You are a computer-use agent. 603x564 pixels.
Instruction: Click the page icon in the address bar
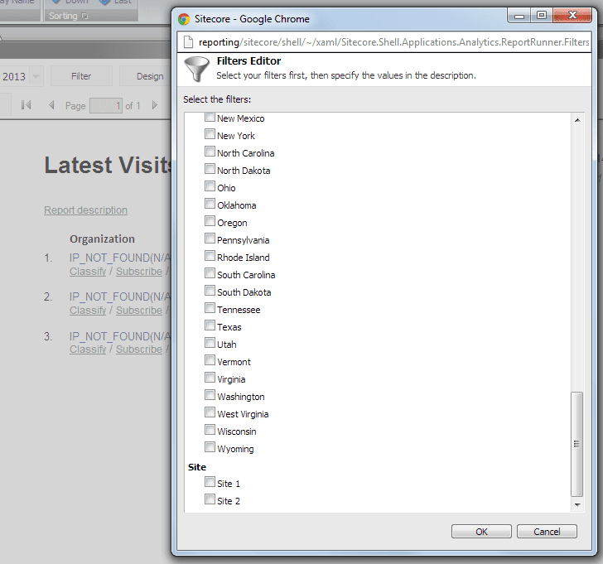187,41
